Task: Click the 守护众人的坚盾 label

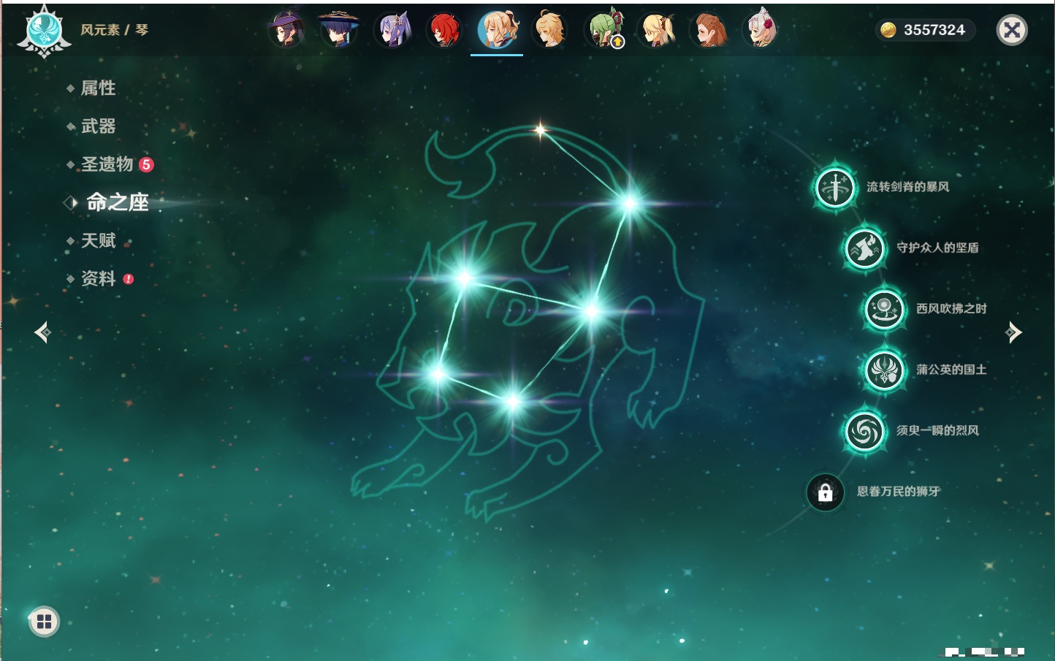Action: click(x=938, y=248)
